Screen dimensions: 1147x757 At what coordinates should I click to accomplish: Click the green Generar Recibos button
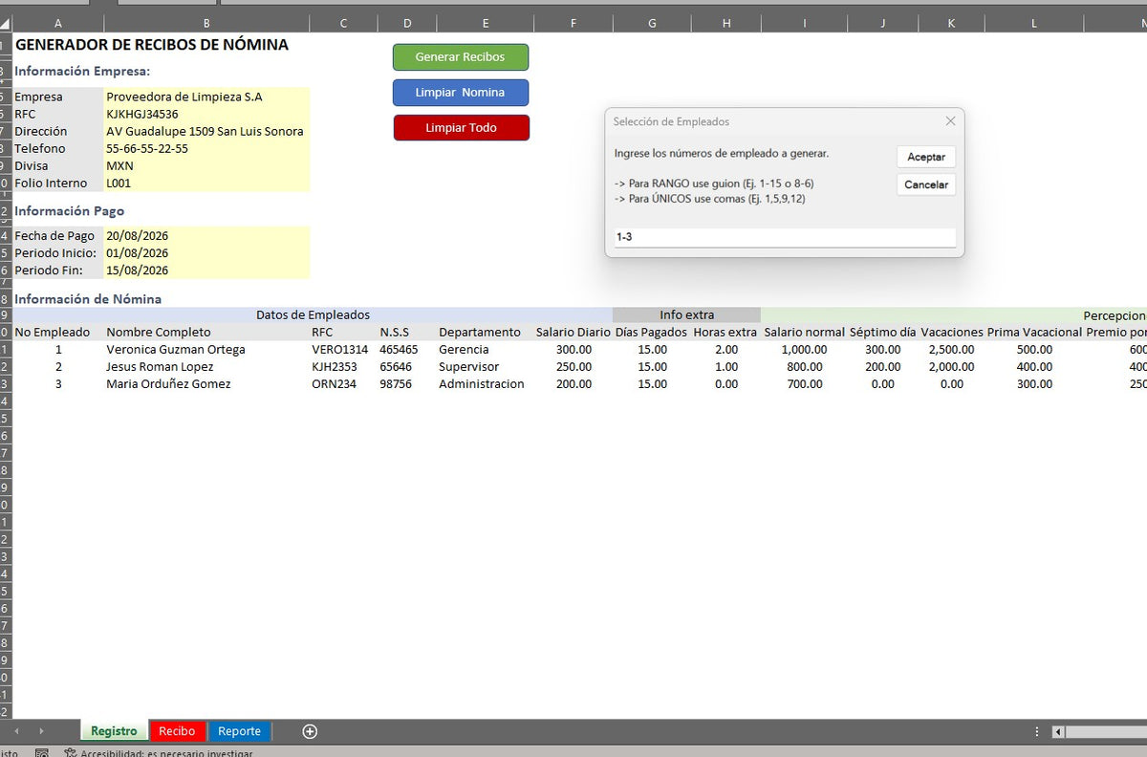[x=460, y=57]
